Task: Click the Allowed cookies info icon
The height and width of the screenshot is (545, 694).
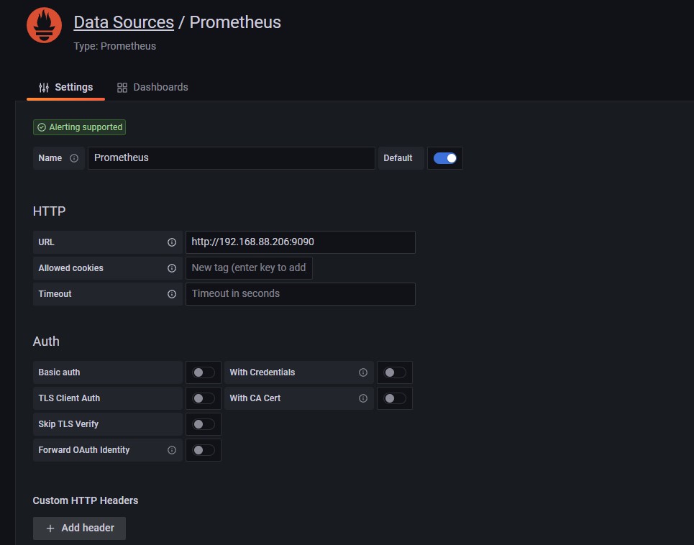Action: click(x=172, y=268)
